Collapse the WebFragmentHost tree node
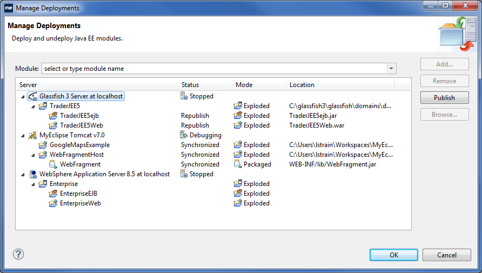The width and height of the screenshot is (482, 273). (x=33, y=155)
